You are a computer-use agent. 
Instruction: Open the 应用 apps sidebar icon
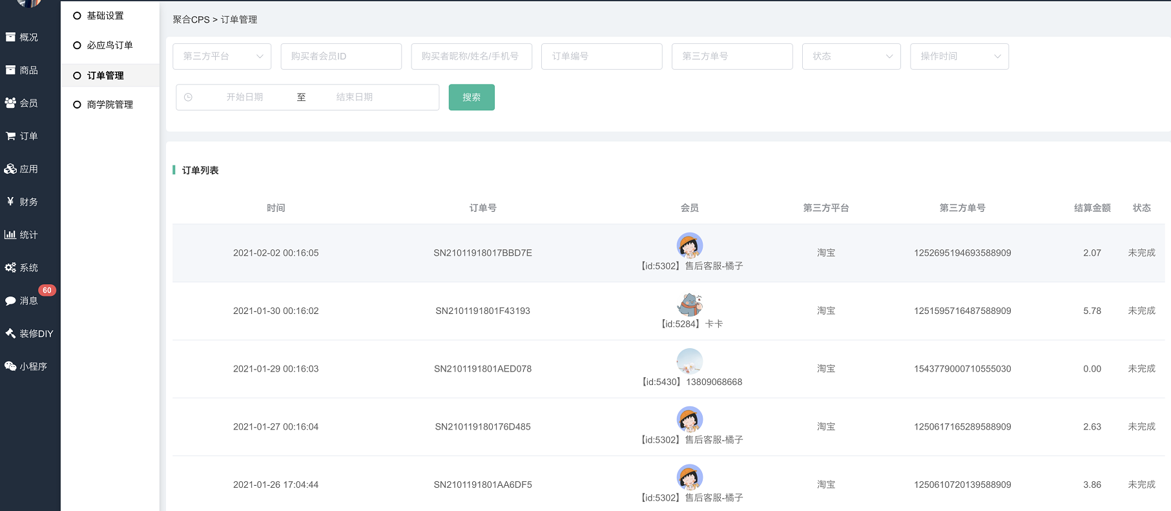pos(11,169)
